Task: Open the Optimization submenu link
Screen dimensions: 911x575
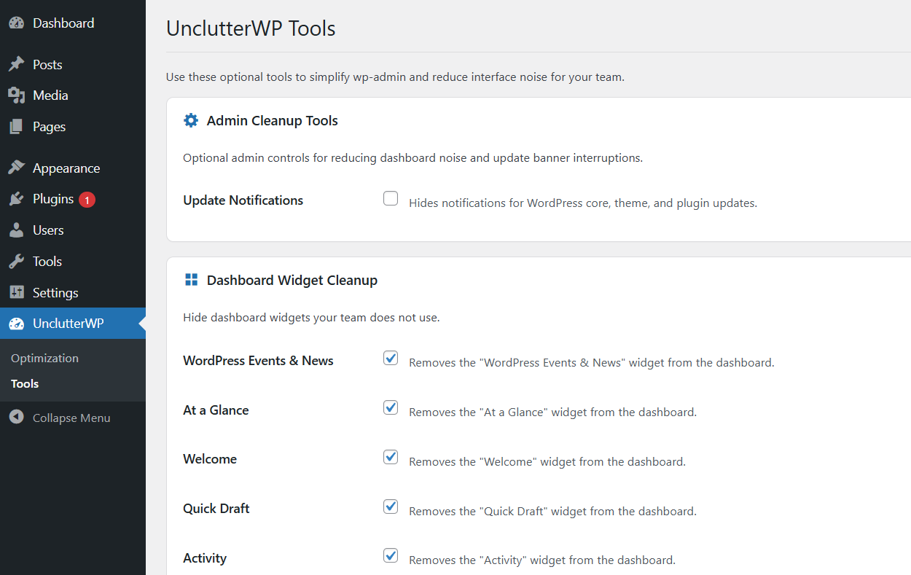Action: [x=44, y=359]
